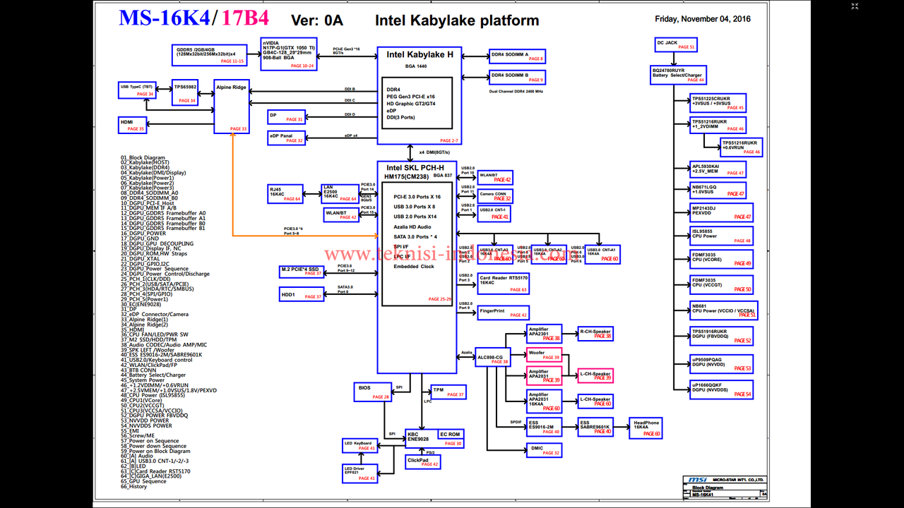Click the uP9509PQAG DGPU (NVVDD) block
Image resolution: width=904 pixels, height=508 pixels.
722,364
